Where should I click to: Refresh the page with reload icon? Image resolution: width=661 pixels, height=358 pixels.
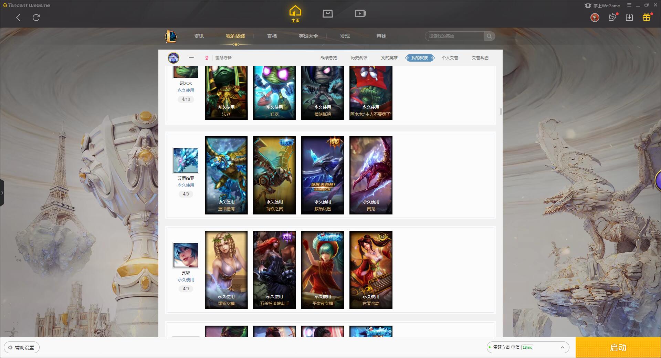(x=36, y=18)
